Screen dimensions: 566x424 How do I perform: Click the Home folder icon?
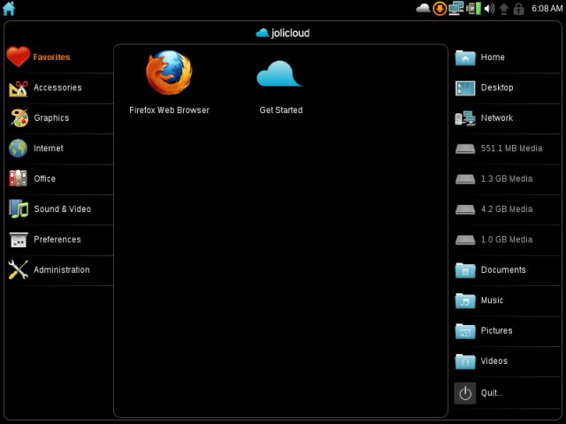point(465,57)
